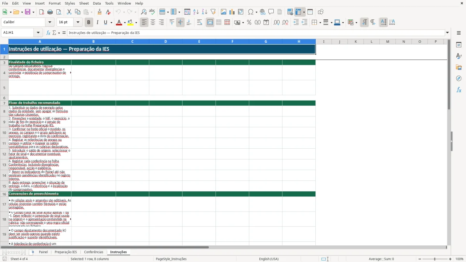Screen dimensions: 466x262
Task: Save the document with the floppy icon
Action: (28, 12)
